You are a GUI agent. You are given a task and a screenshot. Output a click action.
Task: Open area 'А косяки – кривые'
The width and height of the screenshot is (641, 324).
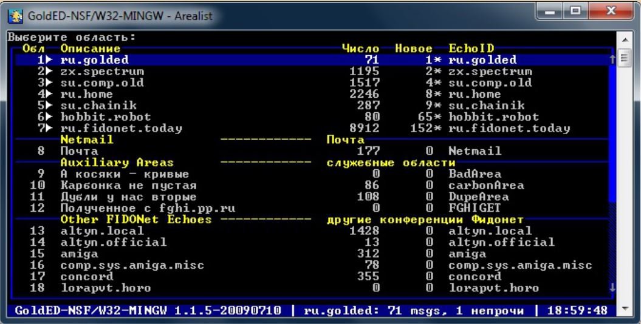pyautogui.click(x=312, y=174)
